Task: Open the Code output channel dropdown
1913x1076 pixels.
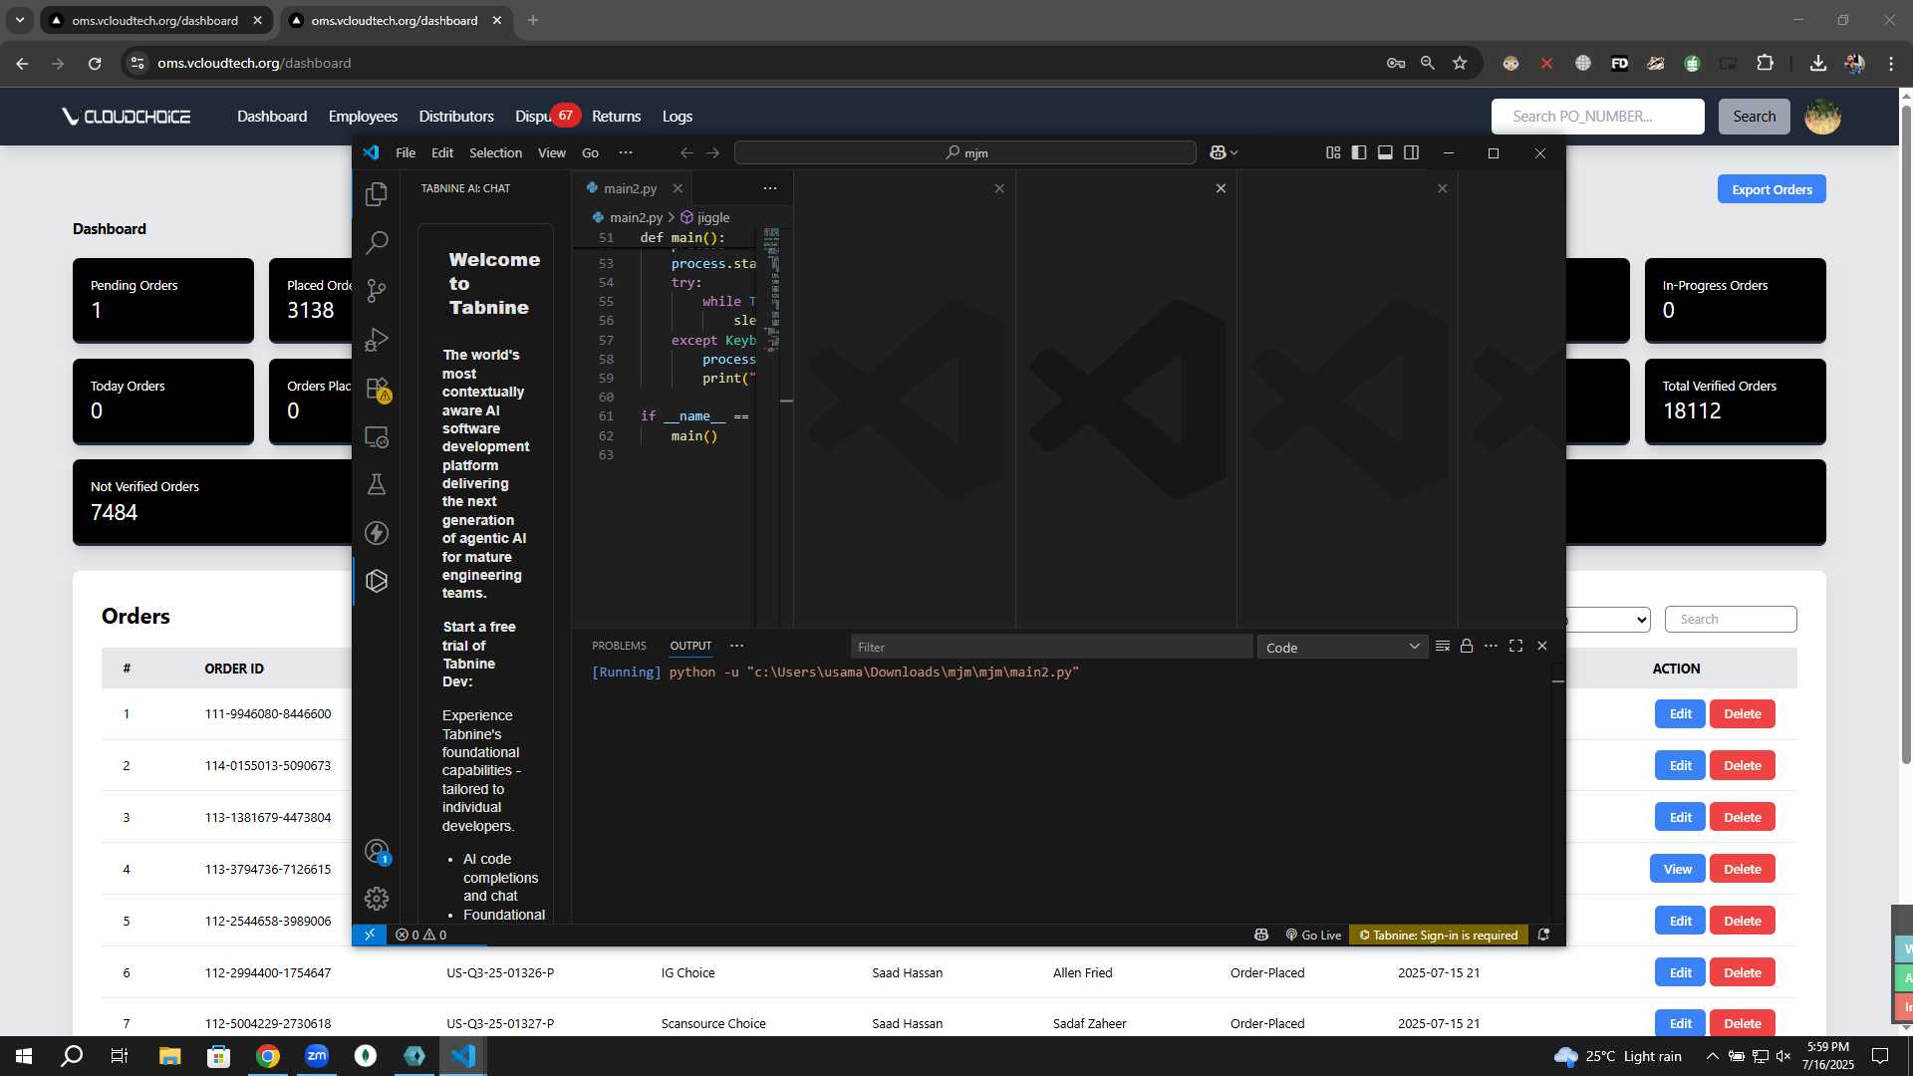Action: [x=1342, y=648]
